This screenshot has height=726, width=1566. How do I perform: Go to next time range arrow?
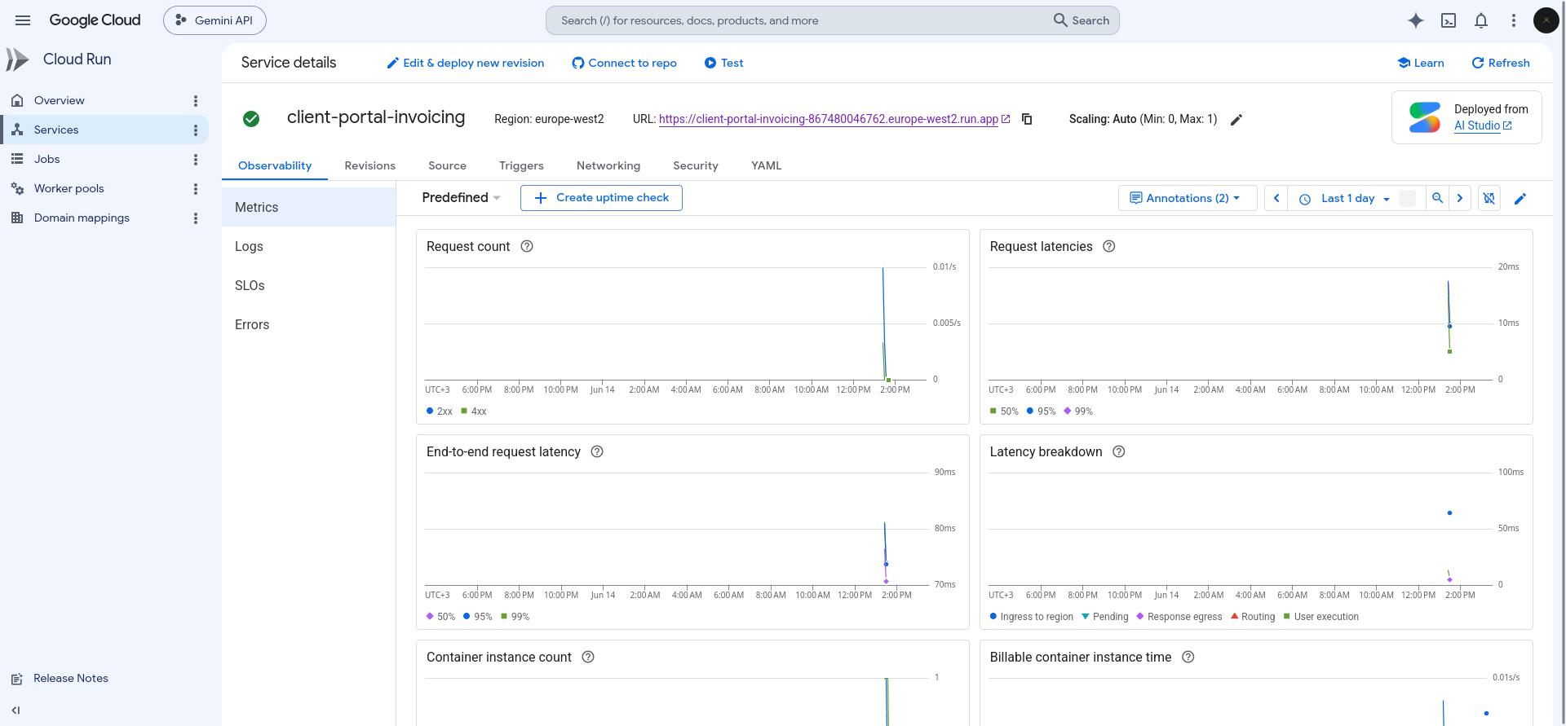pos(1460,198)
